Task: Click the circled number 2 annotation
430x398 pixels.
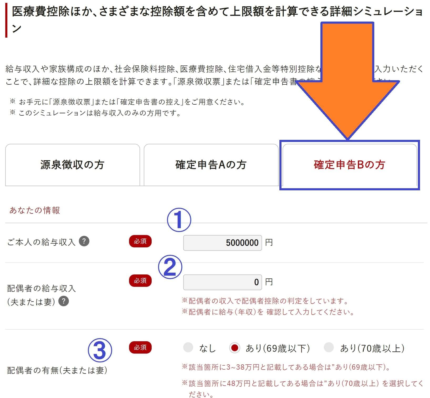Action: tap(170, 267)
